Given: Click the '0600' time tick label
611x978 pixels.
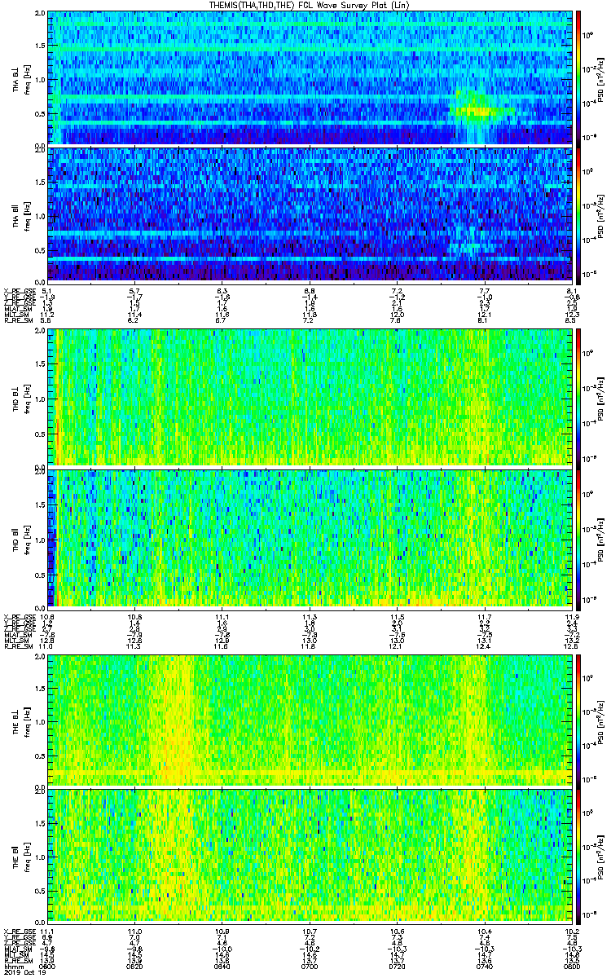Looking at the screenshot, I should point(47,967).
